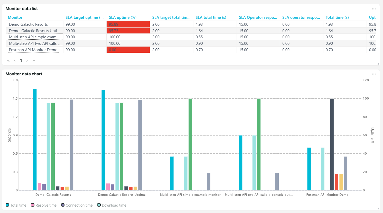Go to the previous table page

[15, 61]
